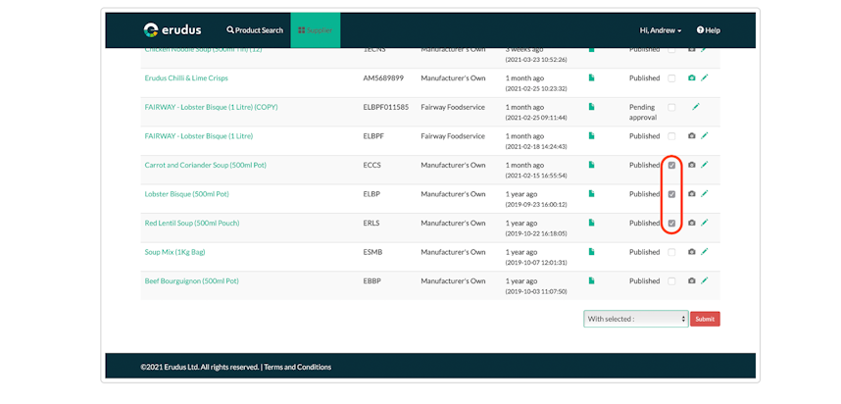Viewport: 841px width, 404px height.
Task: Click camera icon for Beef Bourguignon
Action: (692, 281)
